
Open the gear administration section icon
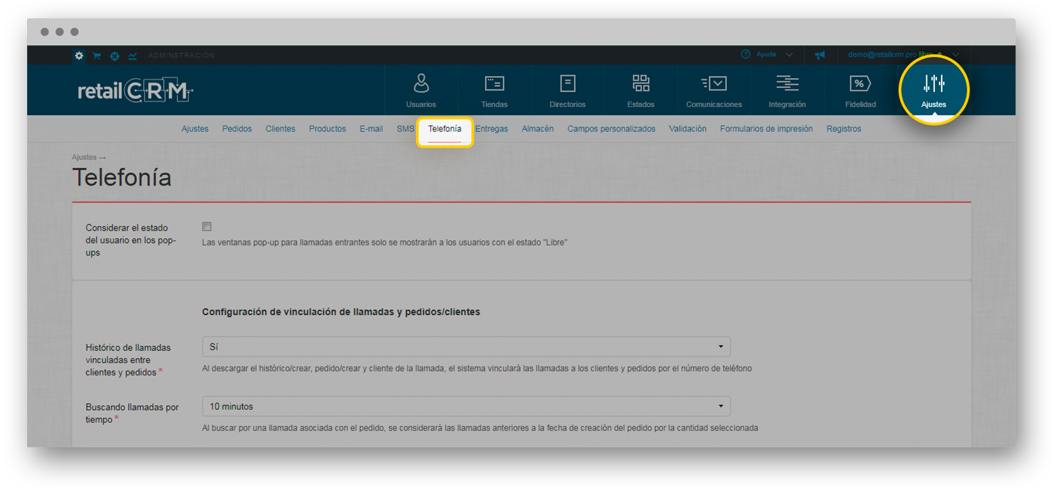click(79, 56)
